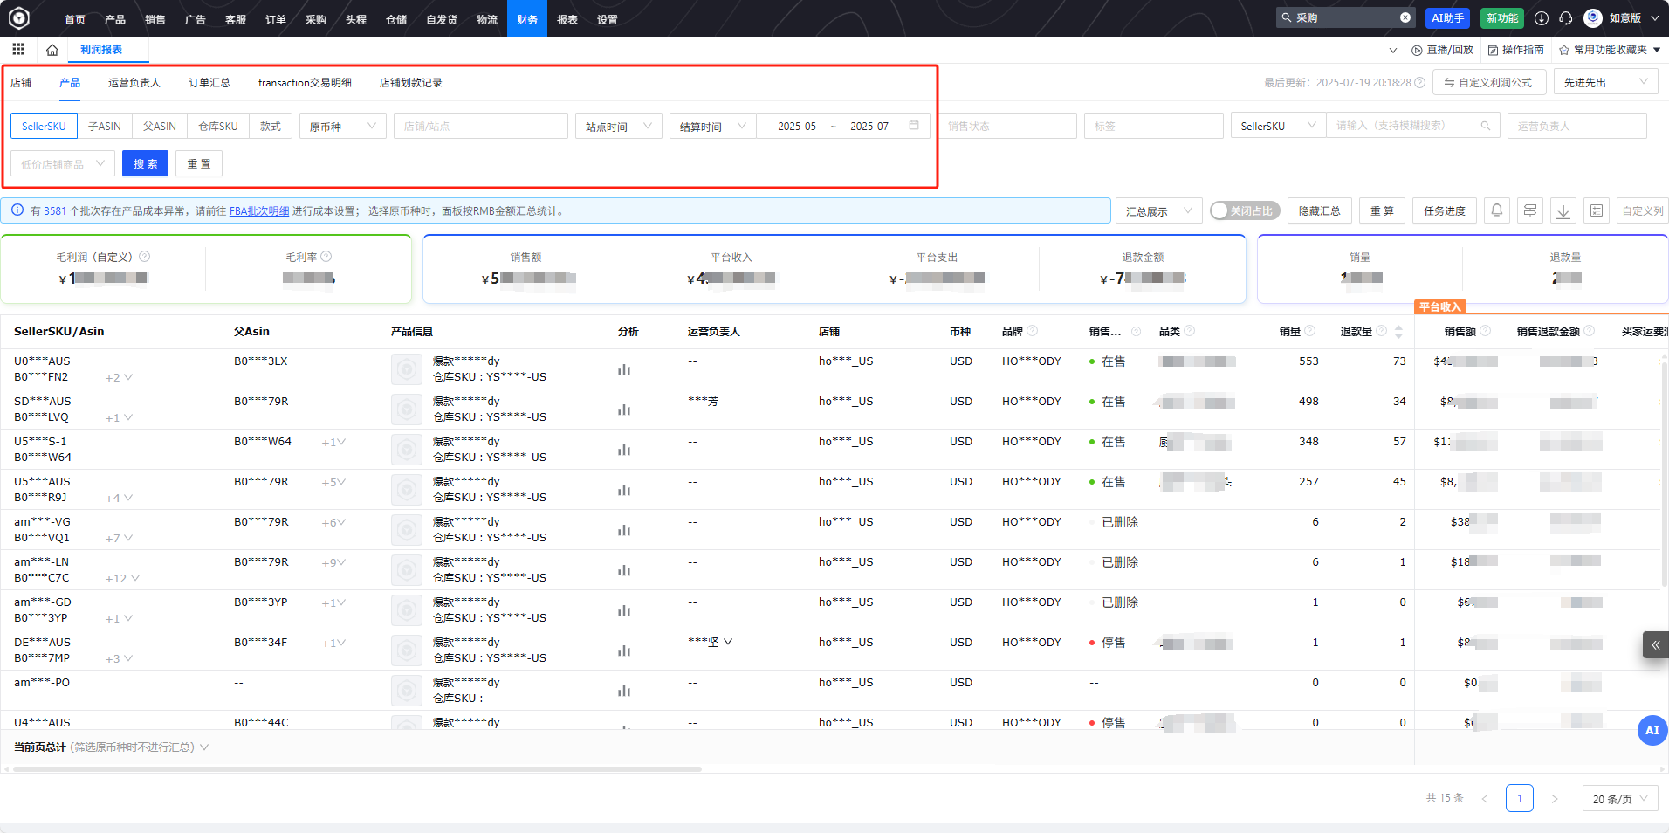Open the signpost guide icon beside the bell
Image resolution: width=1669 pixels, height=833 pixels.
(x=1529, y=210)
